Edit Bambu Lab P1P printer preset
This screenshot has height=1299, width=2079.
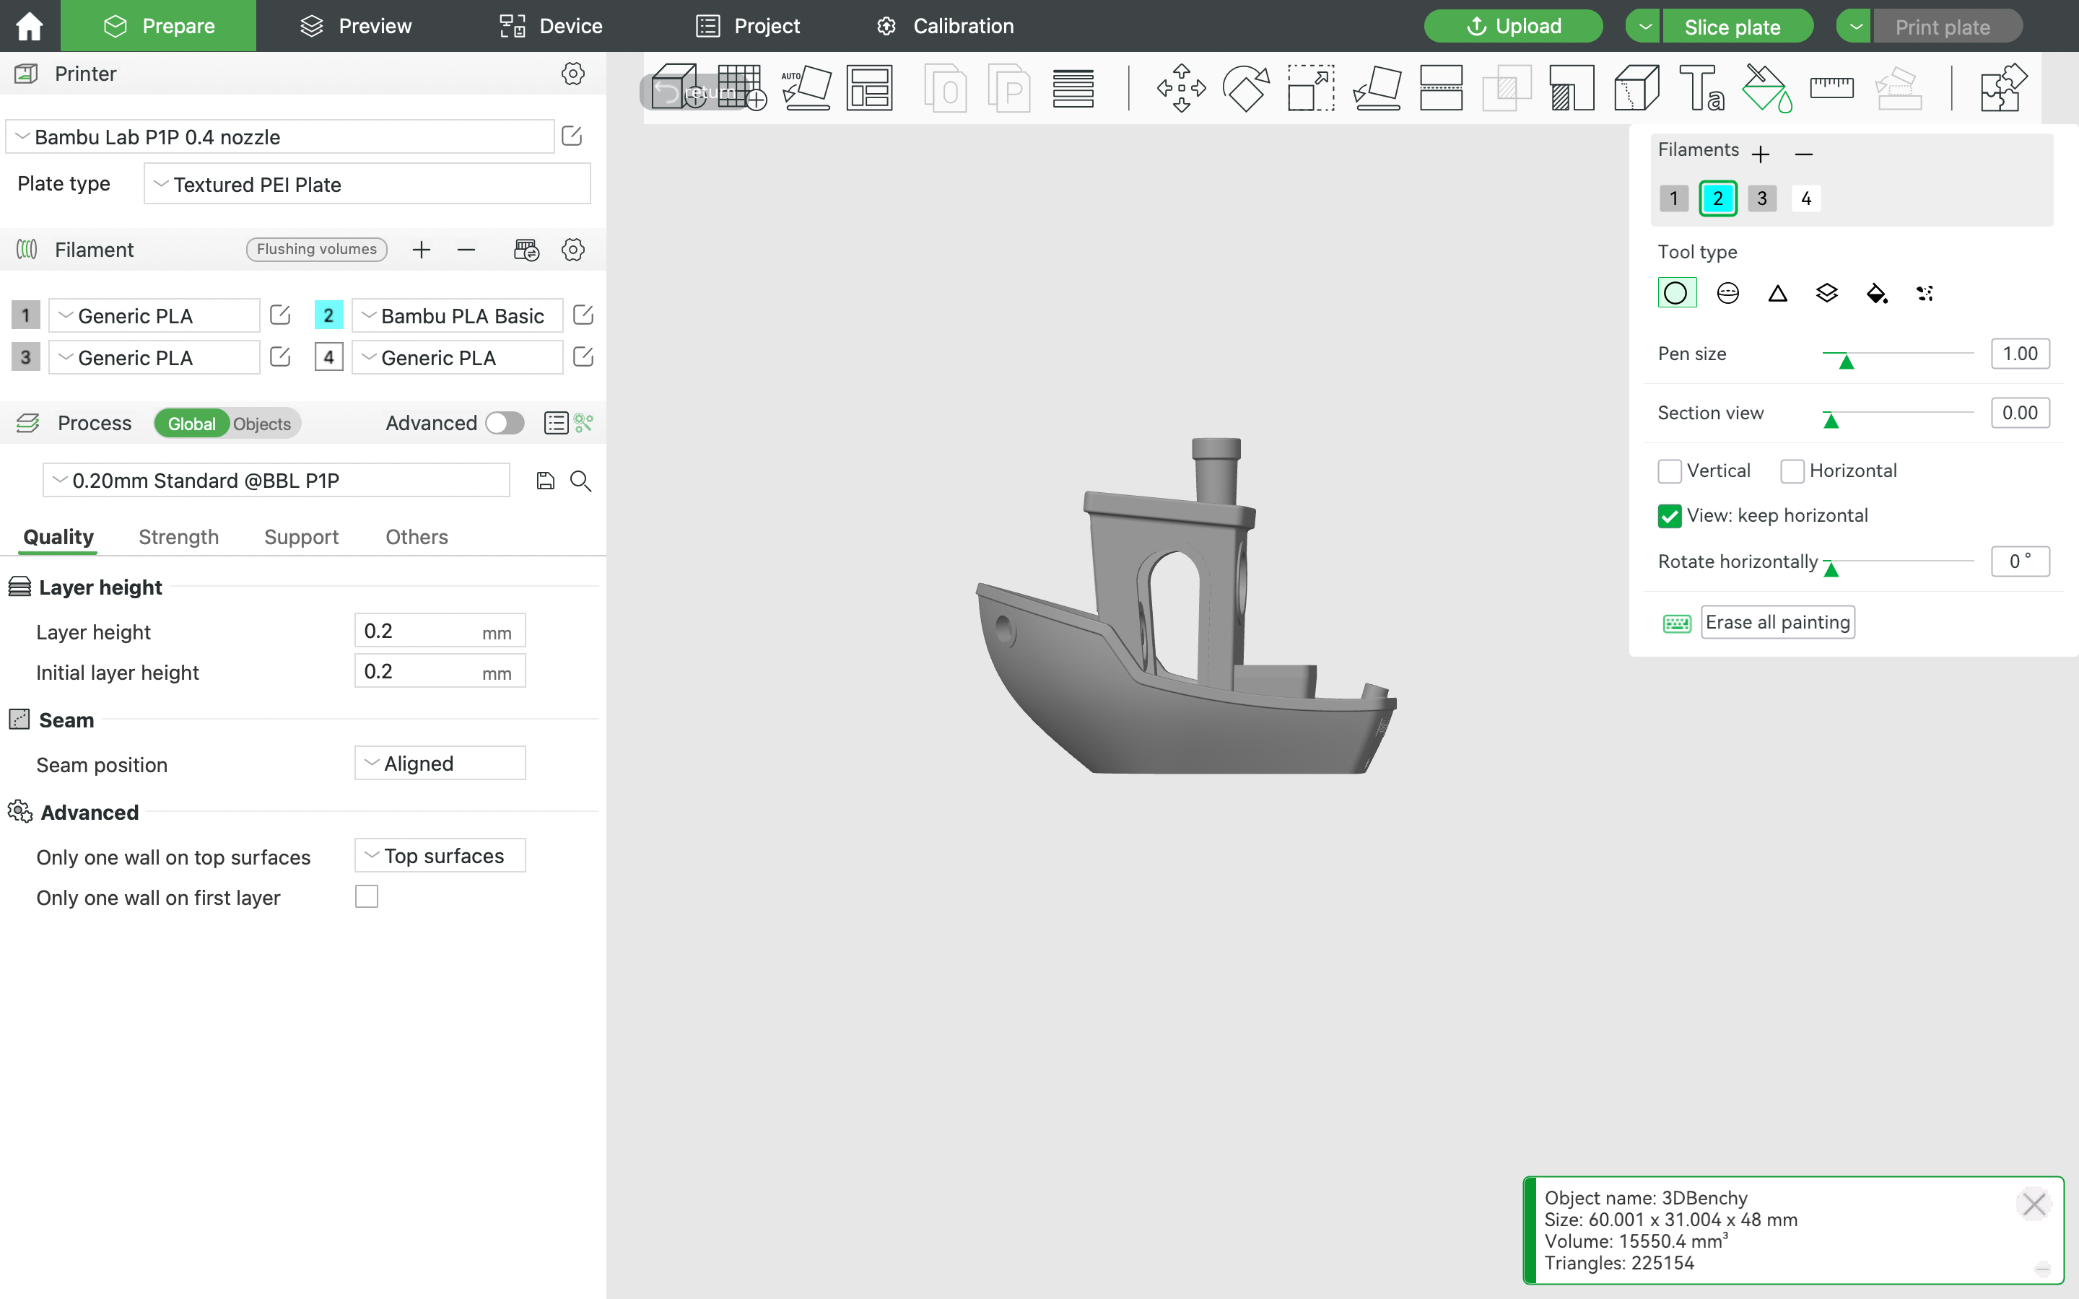point(572,136)
